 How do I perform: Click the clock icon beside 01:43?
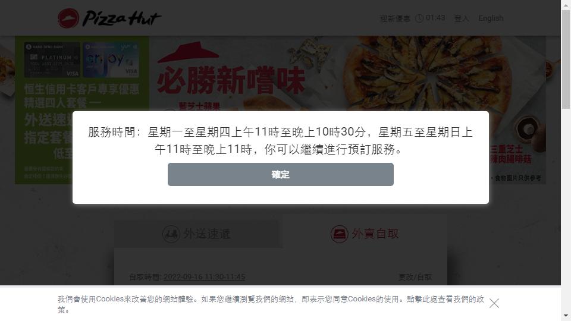[x=419, y=18]
